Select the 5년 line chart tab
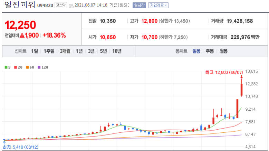The height and width of the screenshot is (151, 269). point(104,51)
